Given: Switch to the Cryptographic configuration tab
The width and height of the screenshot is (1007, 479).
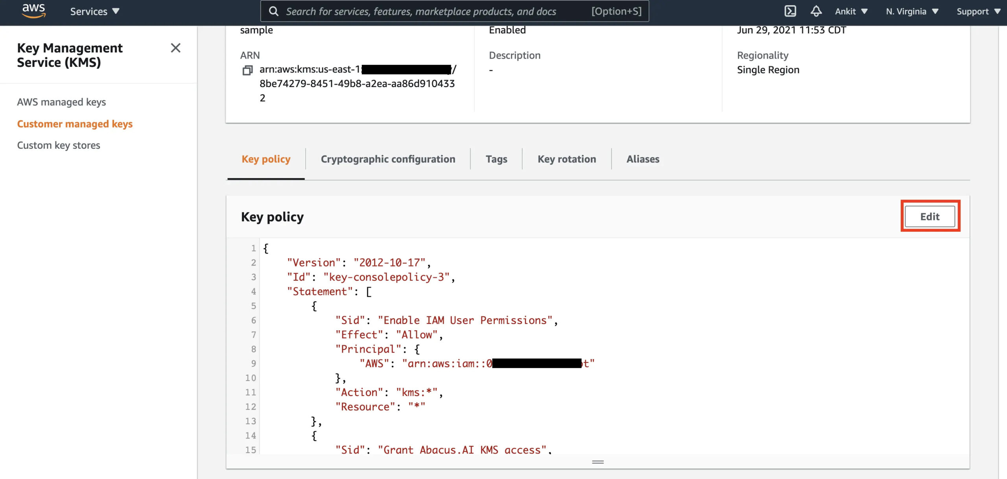Looking at the screenshot, I should (388, 159).
